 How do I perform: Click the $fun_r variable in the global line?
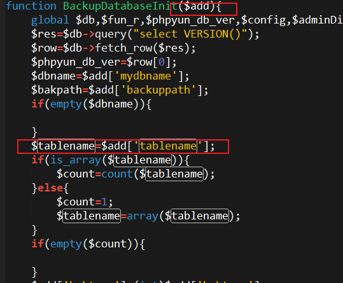(120, 20)
